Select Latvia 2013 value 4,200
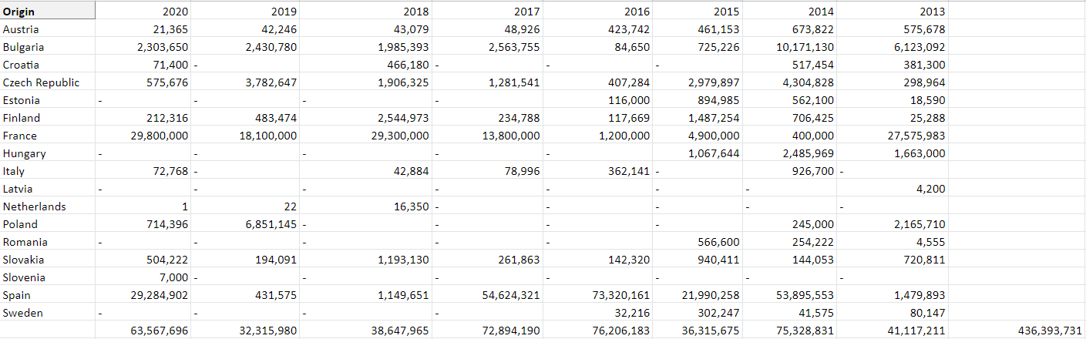This screenshot has width=1086, height=339. click(893, 189)
